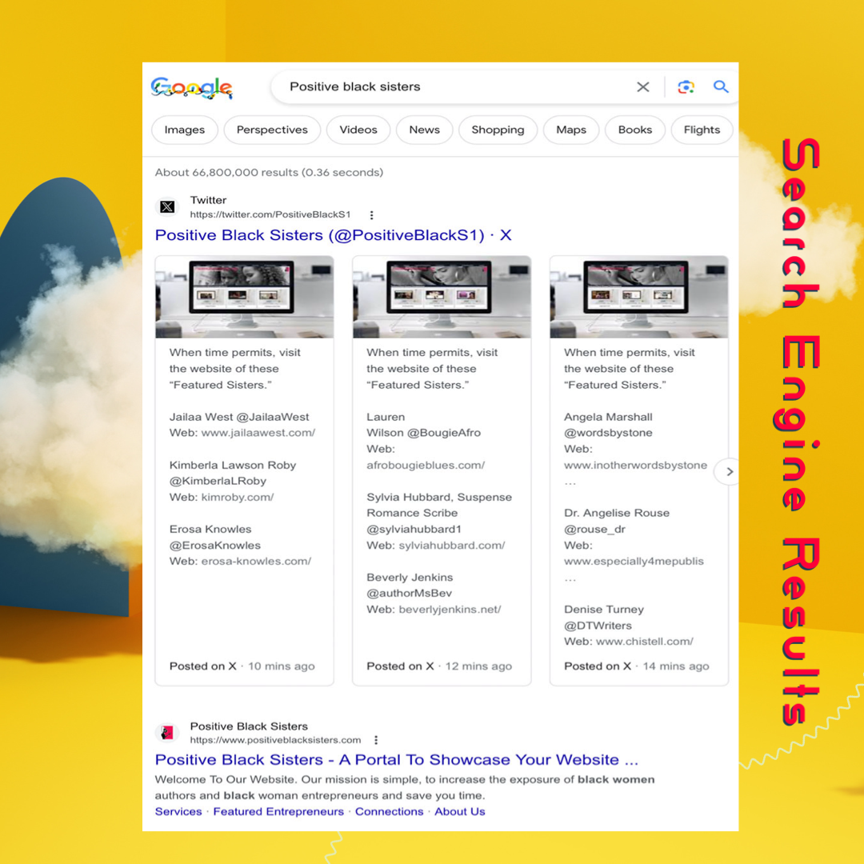
Task: Click kimroby.com/ link
Action: [238, 497]
